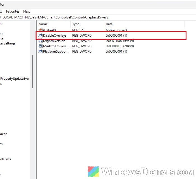
Task: Click the registry path address bar
Action: point(98,17)
